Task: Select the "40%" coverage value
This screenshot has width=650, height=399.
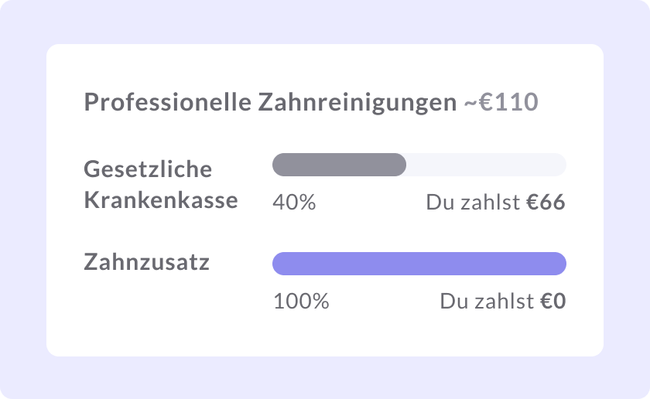Action: pyautogui.click(x=294, y=203)
